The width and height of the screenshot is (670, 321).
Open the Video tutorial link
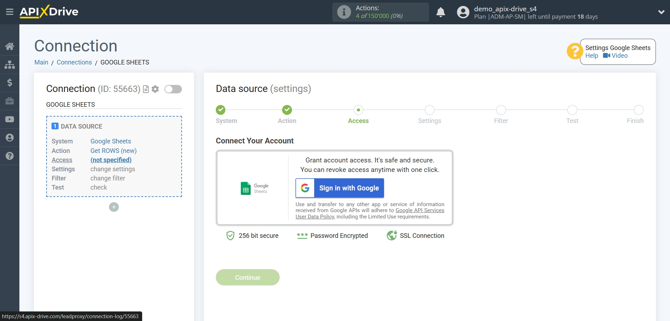(615, 56)
